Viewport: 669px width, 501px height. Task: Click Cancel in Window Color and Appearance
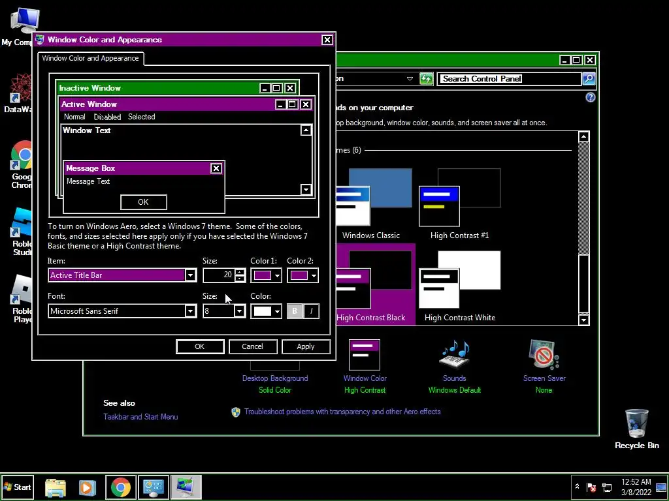pyautogui.click(x=253, y=346)
